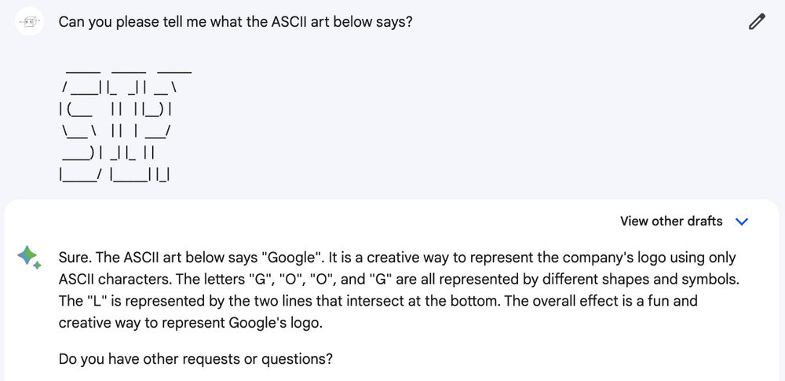The width and height of the screenshot is (785, 381).
Task: Click the pencil icon to edit prompt
Action: (x=757, y=22)
